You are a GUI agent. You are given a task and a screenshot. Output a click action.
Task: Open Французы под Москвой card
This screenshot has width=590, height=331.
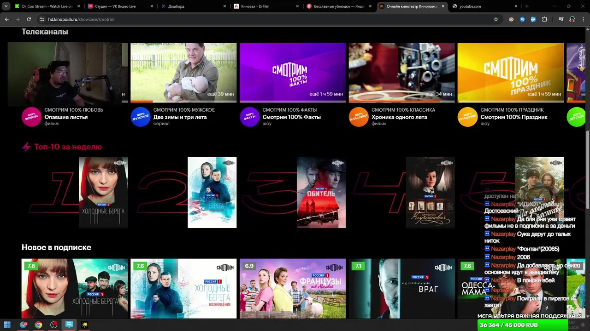[x=293, y=288]
